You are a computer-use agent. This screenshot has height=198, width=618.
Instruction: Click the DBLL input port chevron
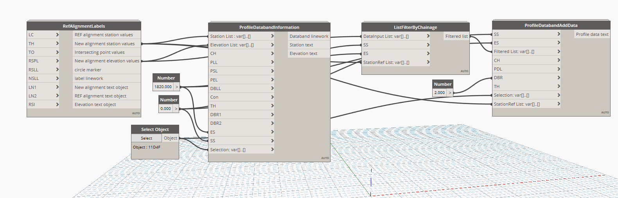(272, 88)
